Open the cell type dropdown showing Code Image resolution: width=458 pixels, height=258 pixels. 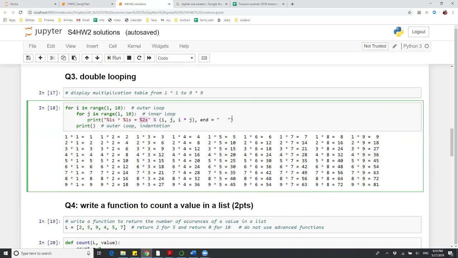(175, 58)
